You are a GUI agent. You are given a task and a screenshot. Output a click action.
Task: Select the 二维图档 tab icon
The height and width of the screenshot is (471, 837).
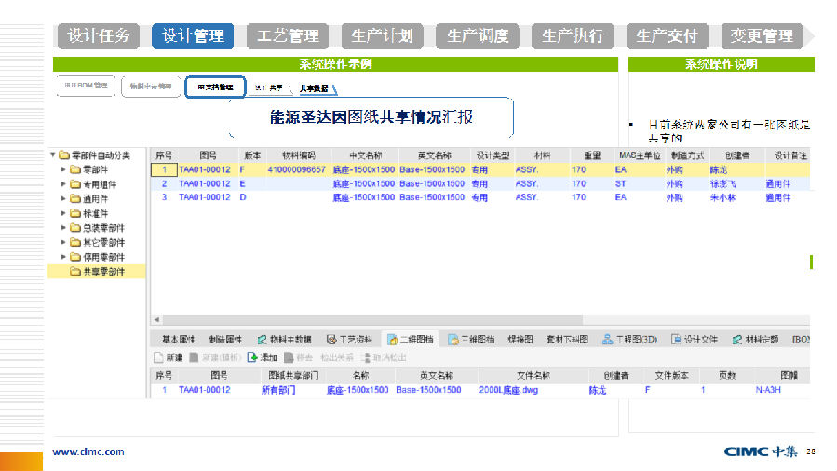[x=392, y=340]
